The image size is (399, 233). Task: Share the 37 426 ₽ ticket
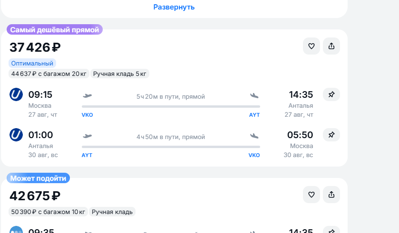pos(331,46)
